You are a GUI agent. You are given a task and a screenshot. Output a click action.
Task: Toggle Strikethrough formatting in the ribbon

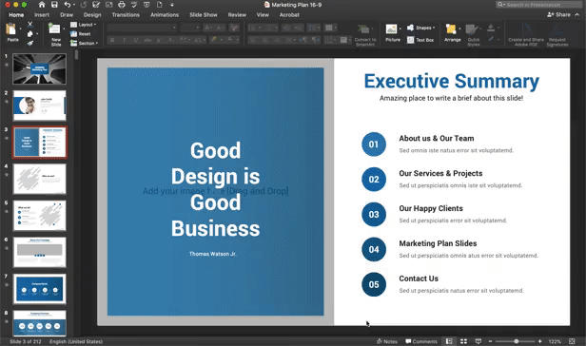tap(147, 40)
